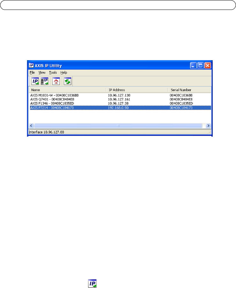Click the horizontal scrollbar left arrow

tap(31, 126)
